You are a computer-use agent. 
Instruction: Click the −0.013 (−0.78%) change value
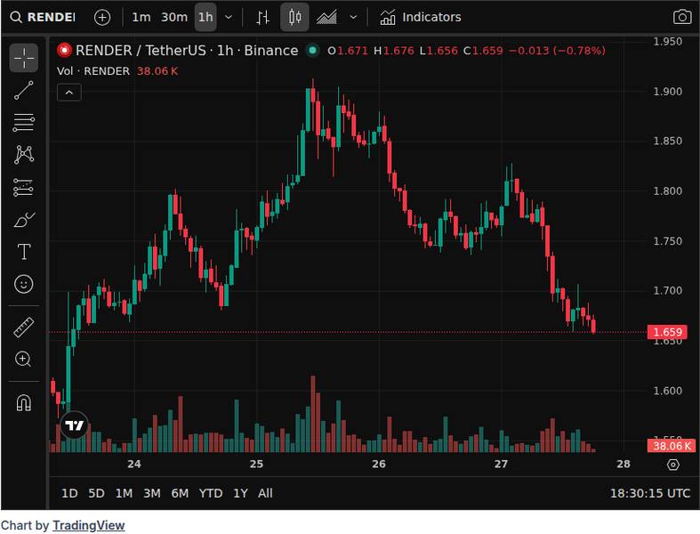pyautogui.click(x=557, y=51)
